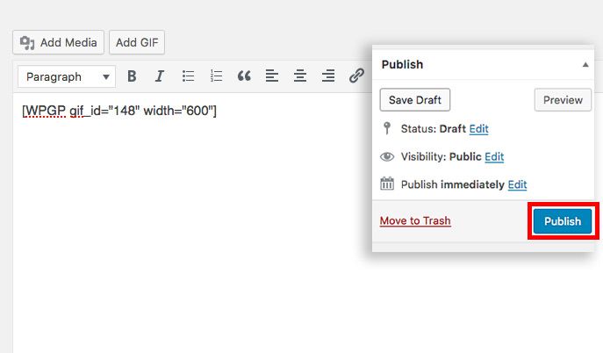Click the Preview button
Screen dimensions: 603x353
tap(563, 100)
